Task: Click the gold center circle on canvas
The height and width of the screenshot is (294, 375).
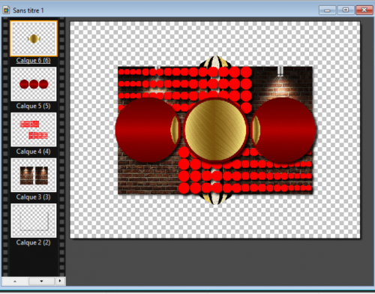Action: coord(215,130)
